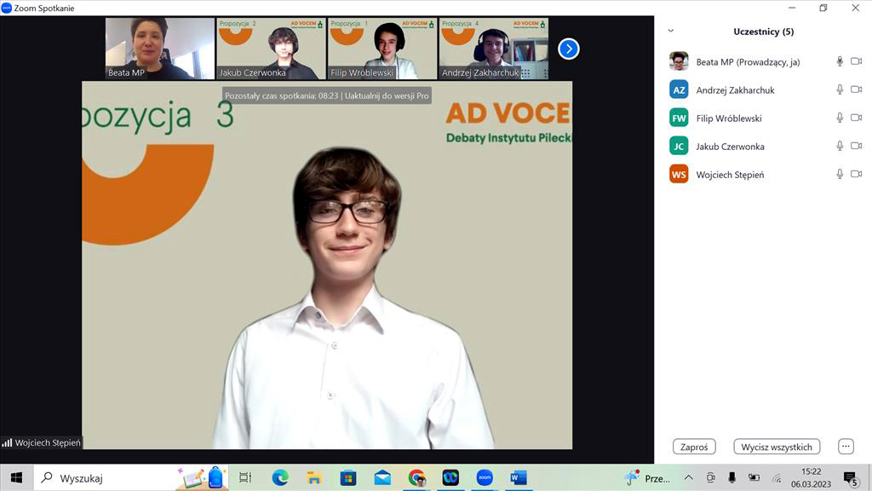The width and height of the screenshot is (872, 491).
Task: Click Wycisz wszystkich button
Action: tap(777, 447)
